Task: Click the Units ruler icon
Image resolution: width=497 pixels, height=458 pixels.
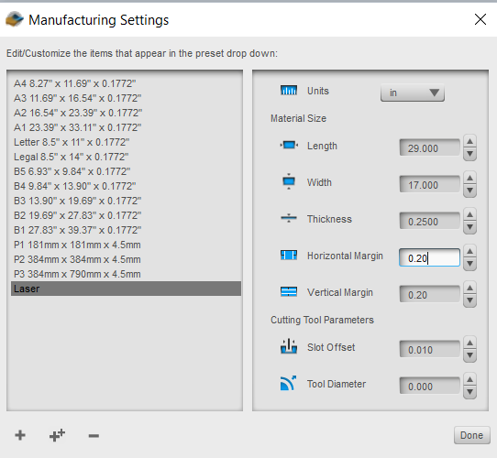Action: [x=289, y=91]
